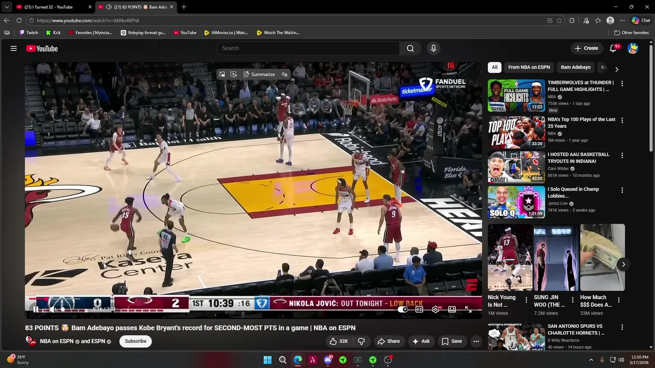655x368 pixels.
Task: Like the video with 32K likes
Action: (x=338, y=341)
